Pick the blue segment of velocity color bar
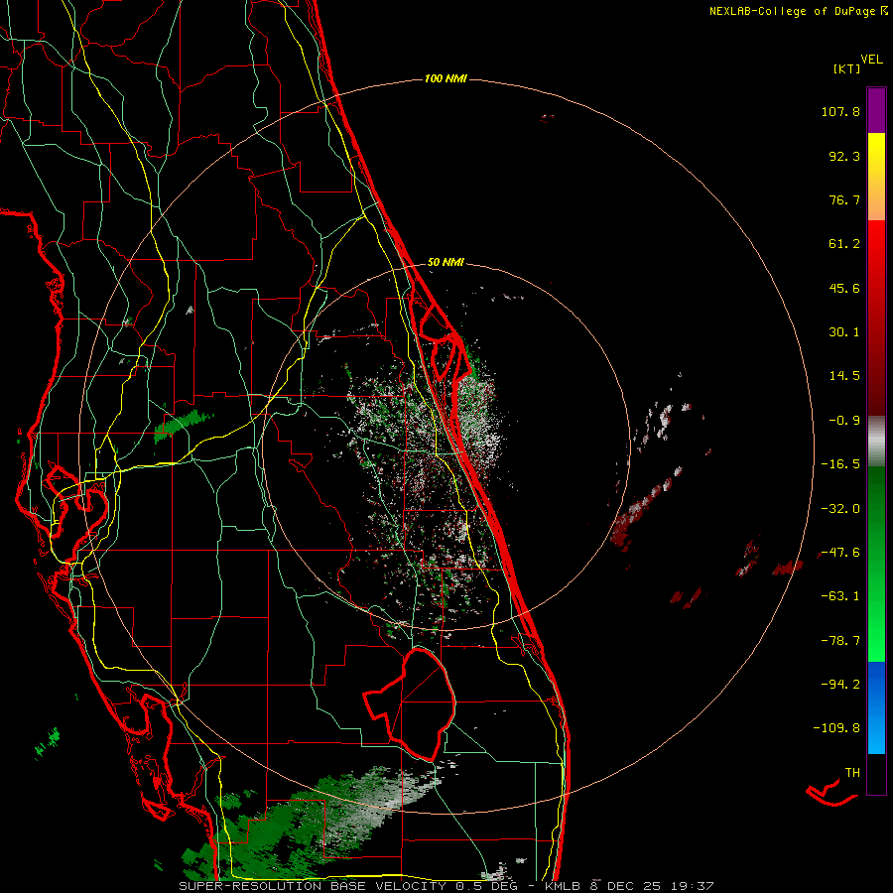 tap(876, 707)
